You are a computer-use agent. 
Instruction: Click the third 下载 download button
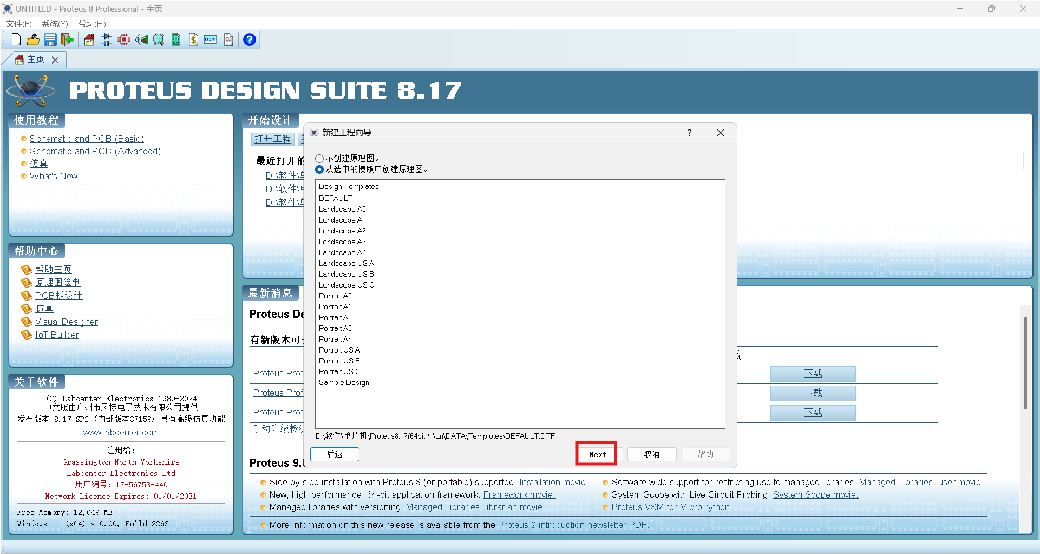tap(813, 413)
